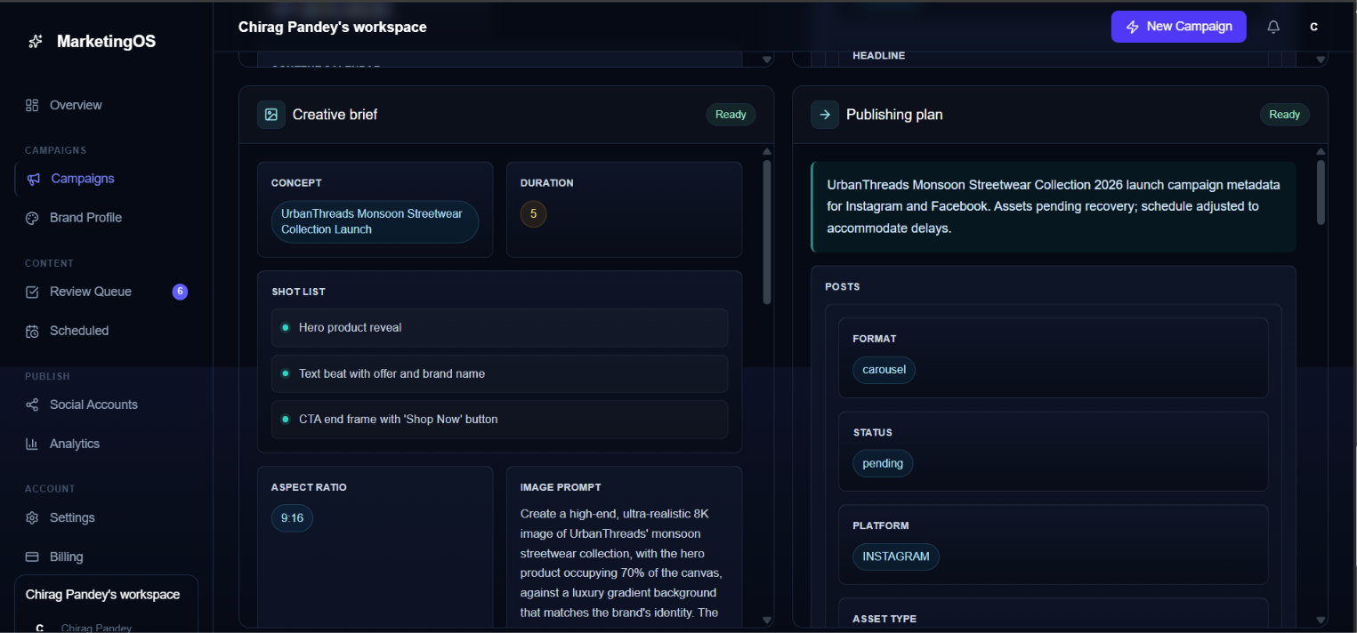Click the duration value 5 chip
This screenshot has width=1357, height=633.
533,213
